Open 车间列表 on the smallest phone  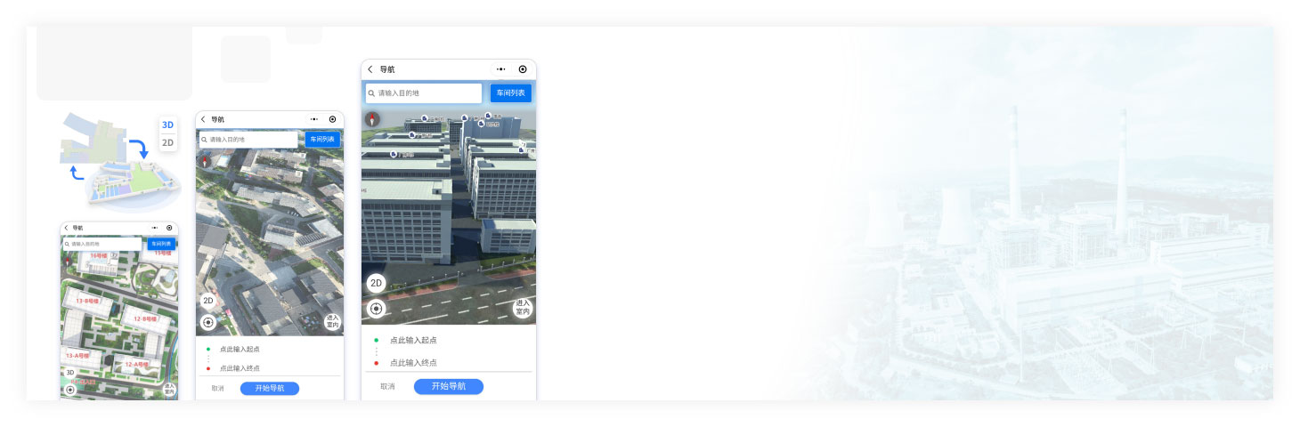point(161,244)
